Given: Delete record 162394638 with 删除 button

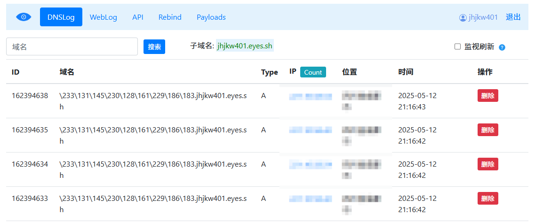Looking at the screenshot, I should (x=487, y=95).
